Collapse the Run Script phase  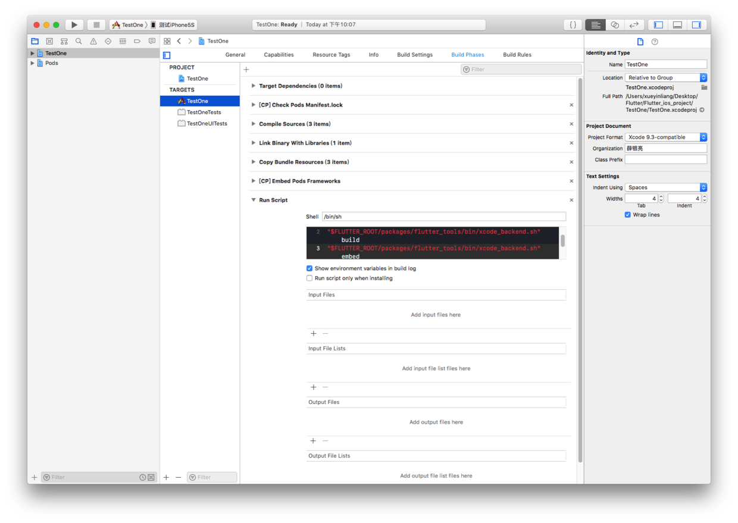coord(254,200)
